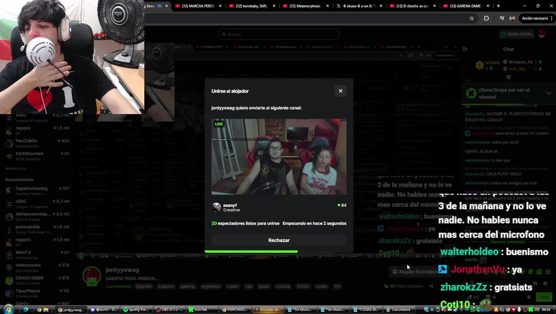This screenshot has height=314, width=556.
Task: Open TipsyPlayss recommended channel
Action: pyautogui.click(x=37, y=293)
